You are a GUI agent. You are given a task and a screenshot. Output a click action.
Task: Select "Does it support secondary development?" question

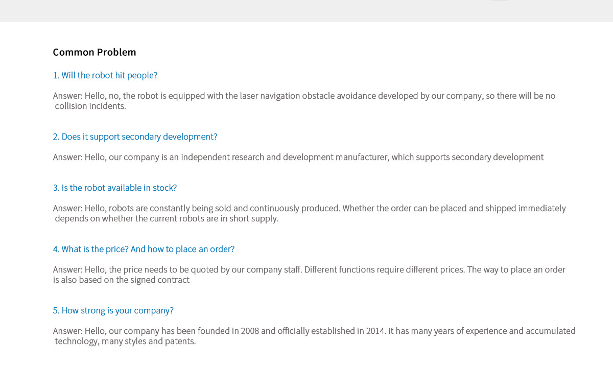pos(135,137)
